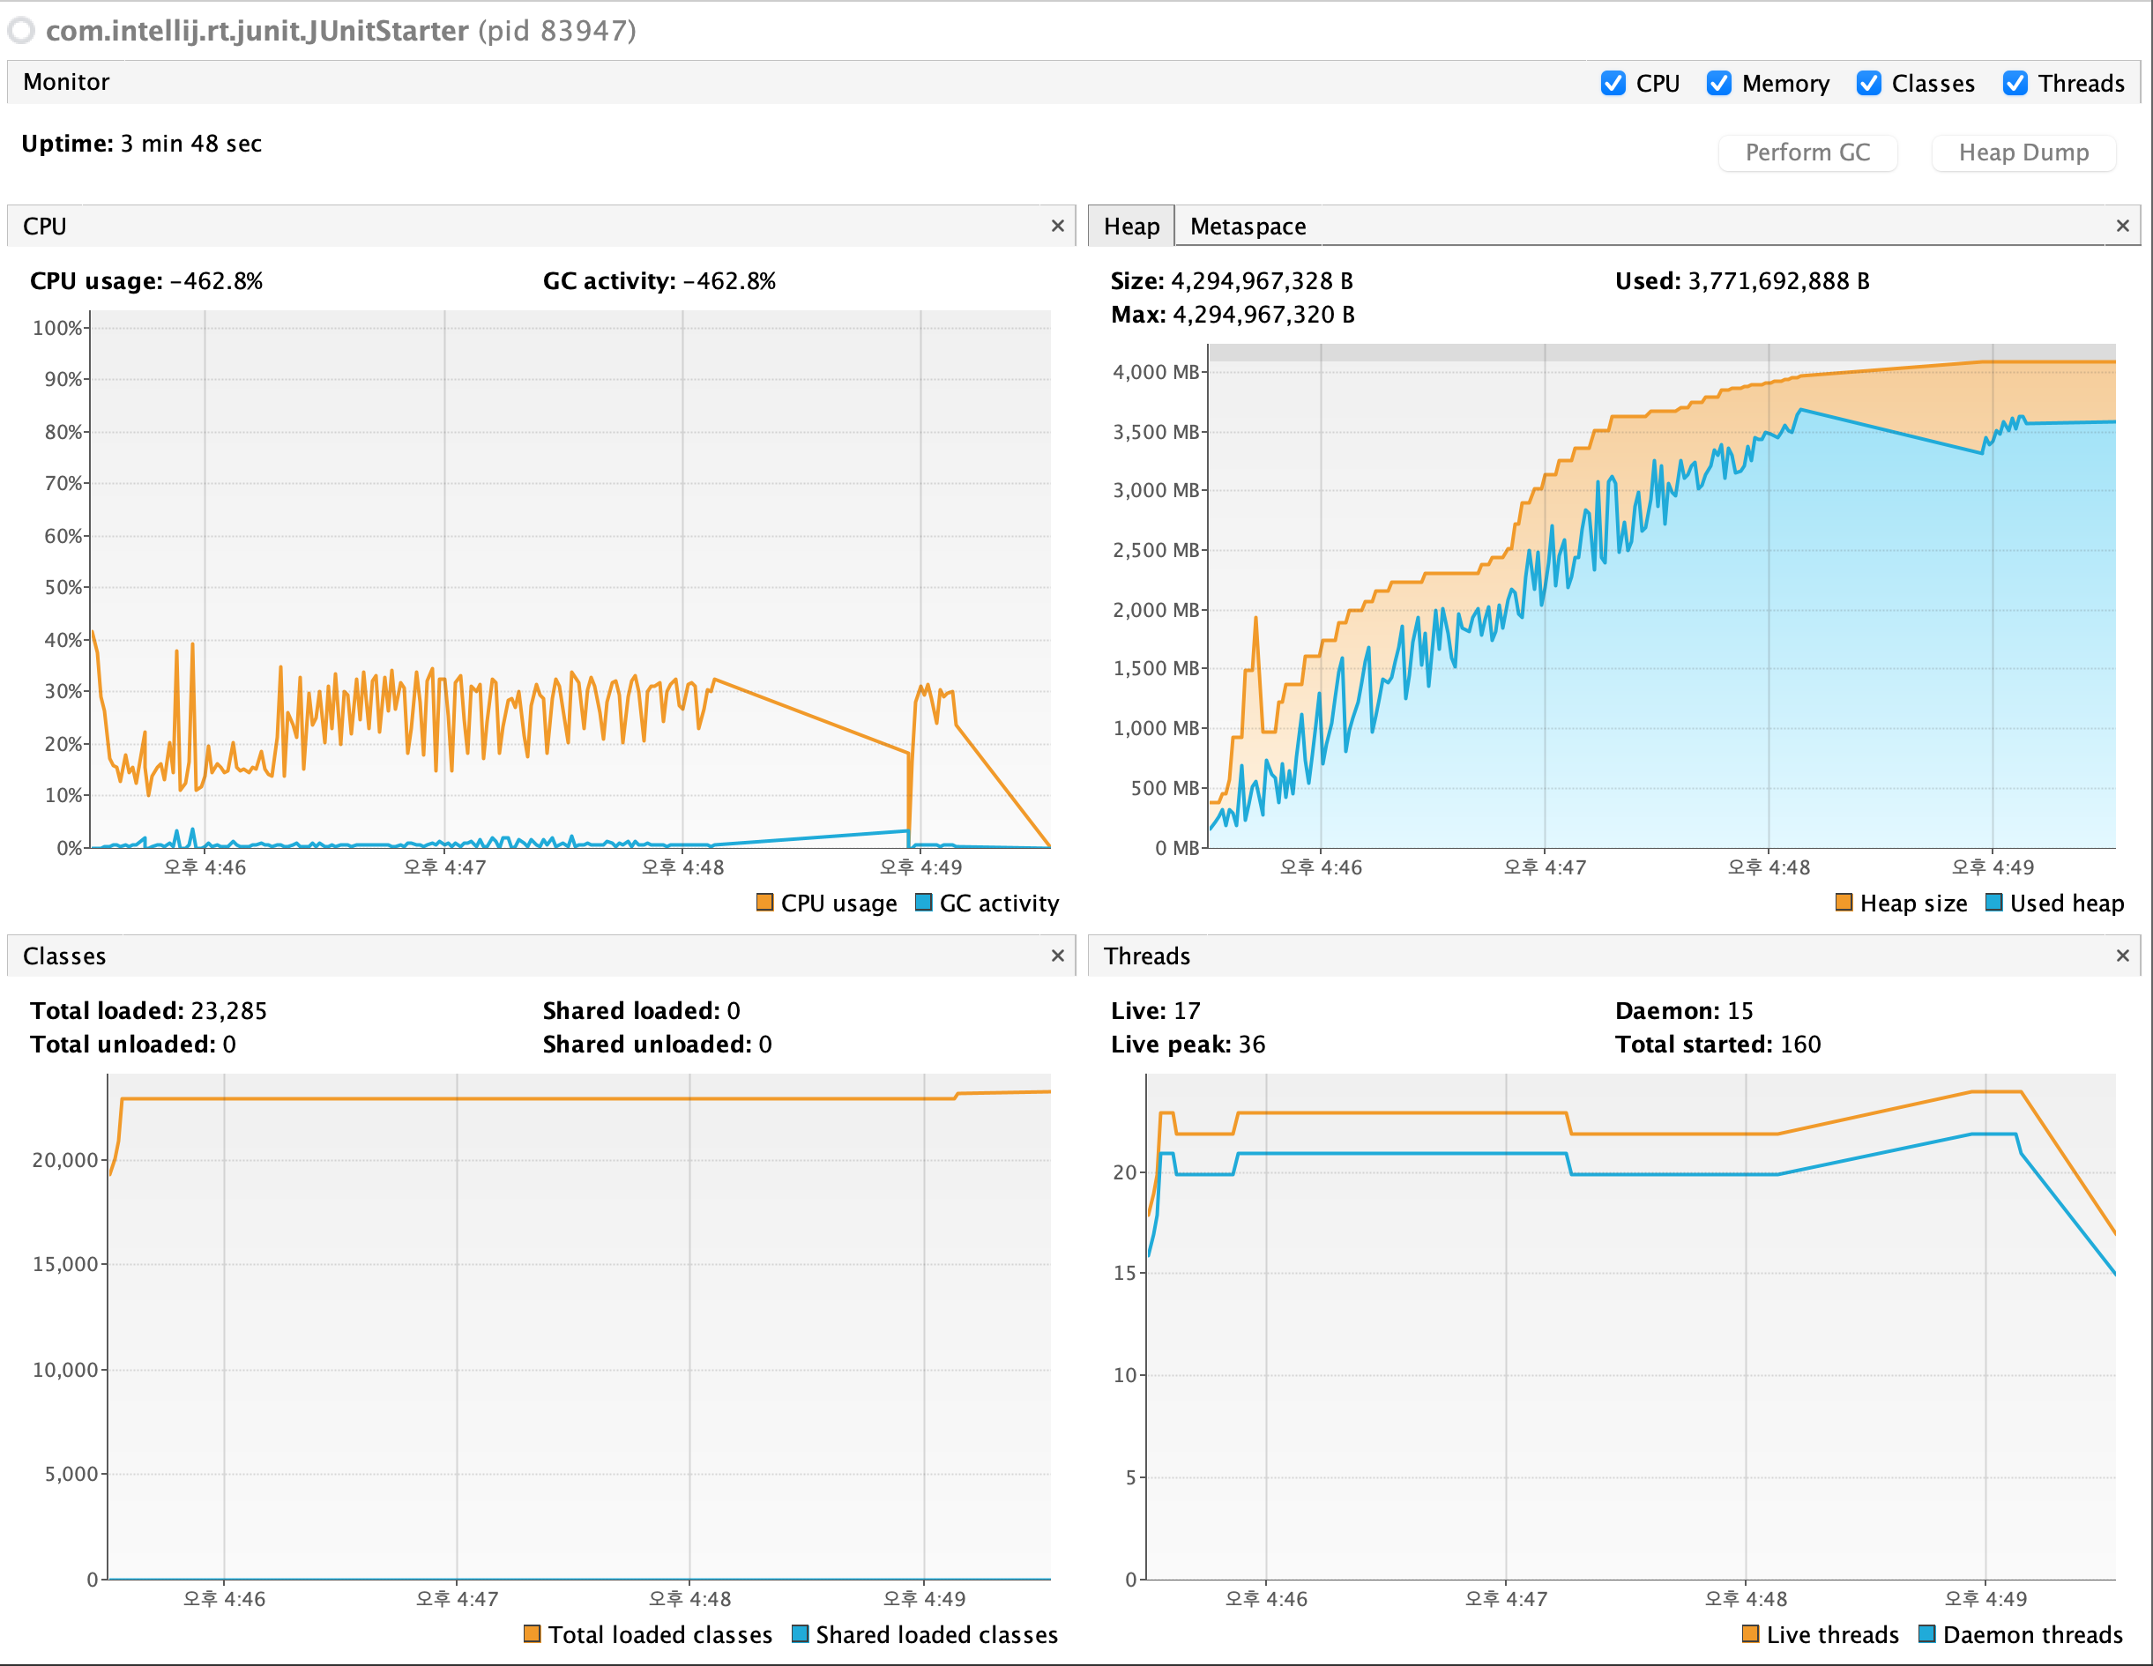
Task: Click the 20,000 axis label on Classes chart
Action: pyautogui.click(x=65, y=1159)
